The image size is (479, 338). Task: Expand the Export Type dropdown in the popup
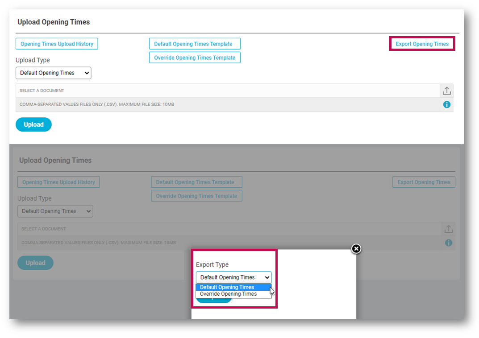coord(233,277)
